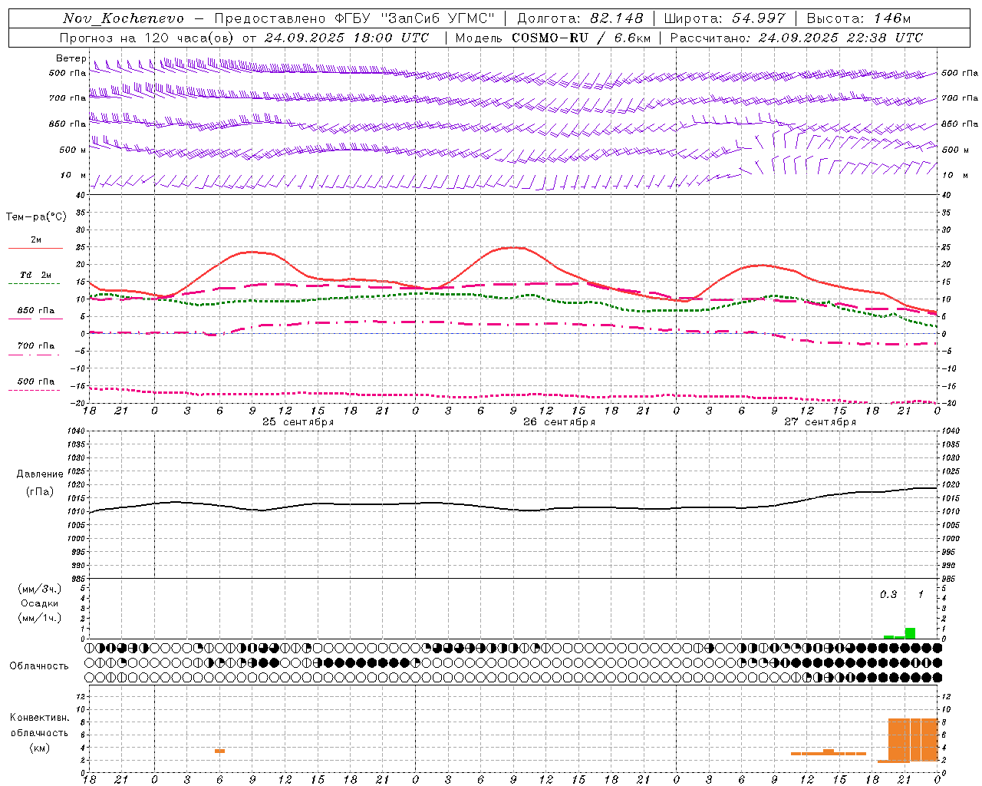This screenshot has width=982, height=786.
Task: Click the station name Nov_Kochenevo
Action: [x=124, y=18]
